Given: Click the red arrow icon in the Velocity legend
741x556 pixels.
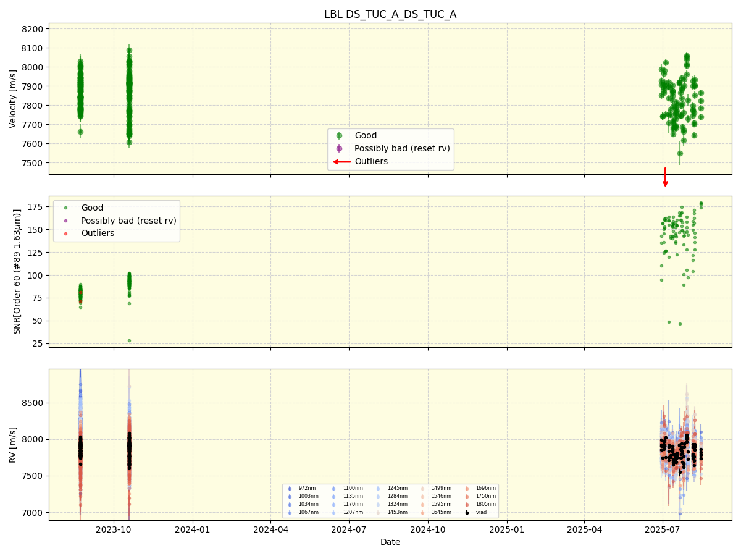Looking at the screenshot, I should (341, 162).
